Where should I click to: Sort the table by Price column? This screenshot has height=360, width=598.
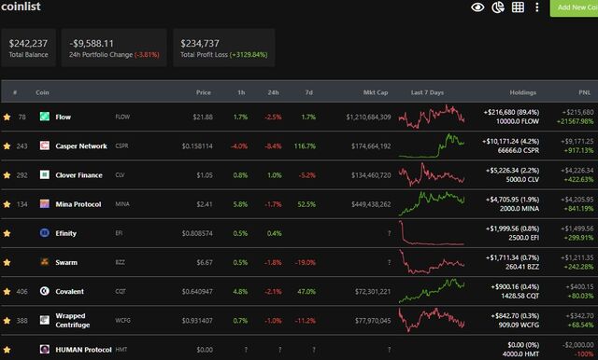204,92
